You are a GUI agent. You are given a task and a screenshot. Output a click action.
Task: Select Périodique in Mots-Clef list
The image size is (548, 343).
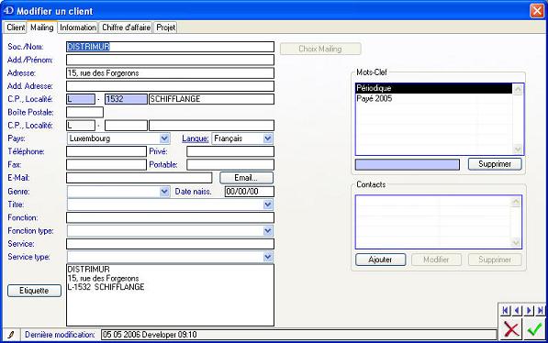(x=433, y=88)
